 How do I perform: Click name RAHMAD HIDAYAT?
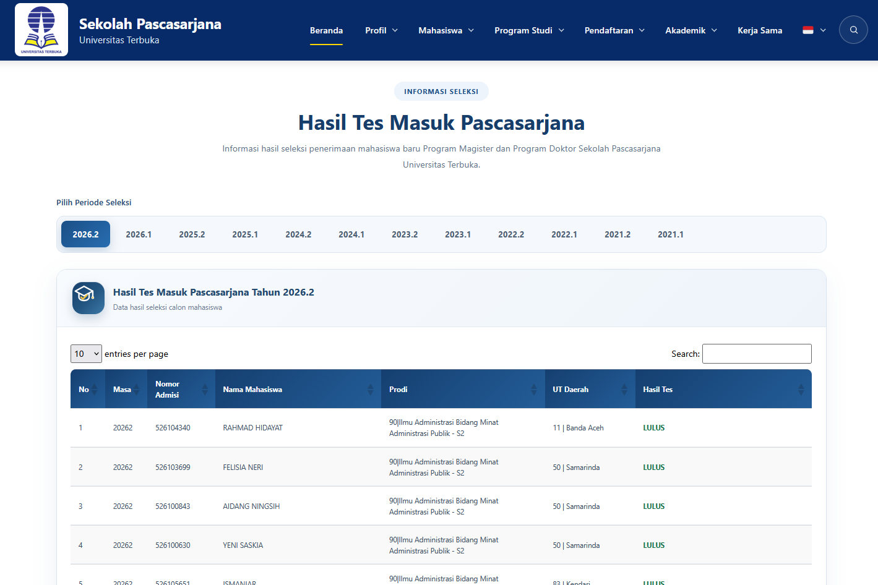point(253,428)
